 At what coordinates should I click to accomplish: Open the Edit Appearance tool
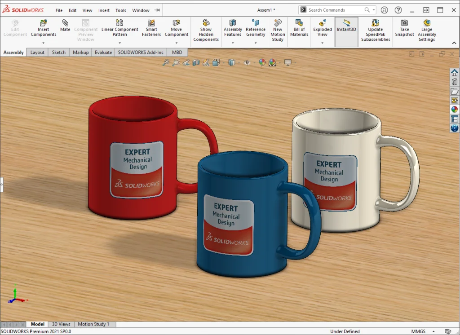(262, 63)
